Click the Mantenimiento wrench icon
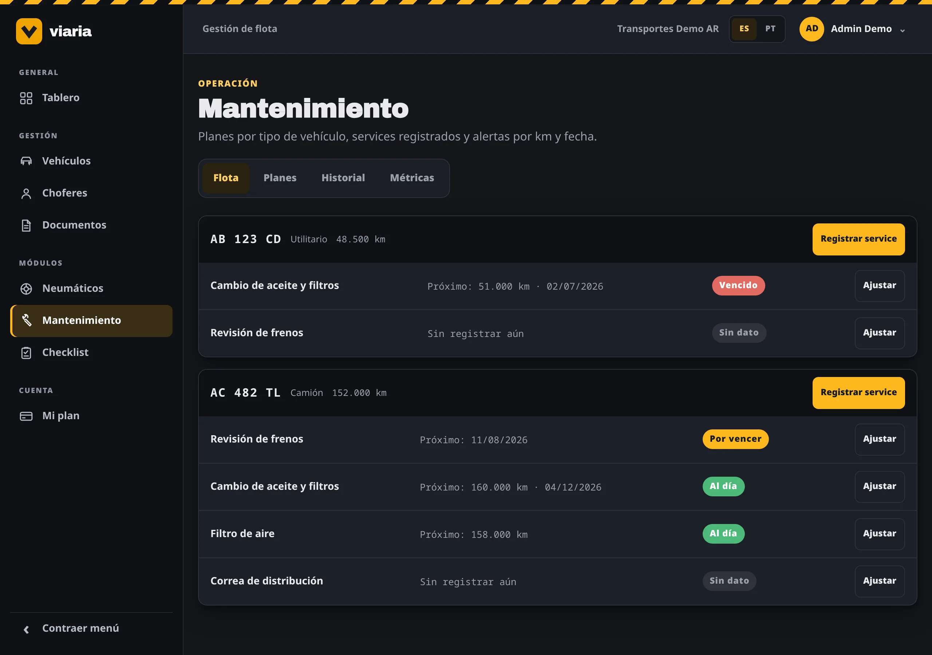 point(26,321)
